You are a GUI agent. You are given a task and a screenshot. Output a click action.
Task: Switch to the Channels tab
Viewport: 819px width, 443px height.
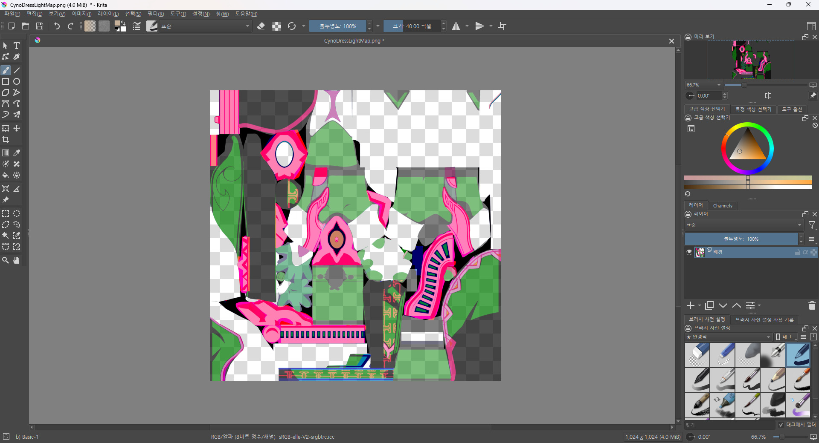click(722, 206)
